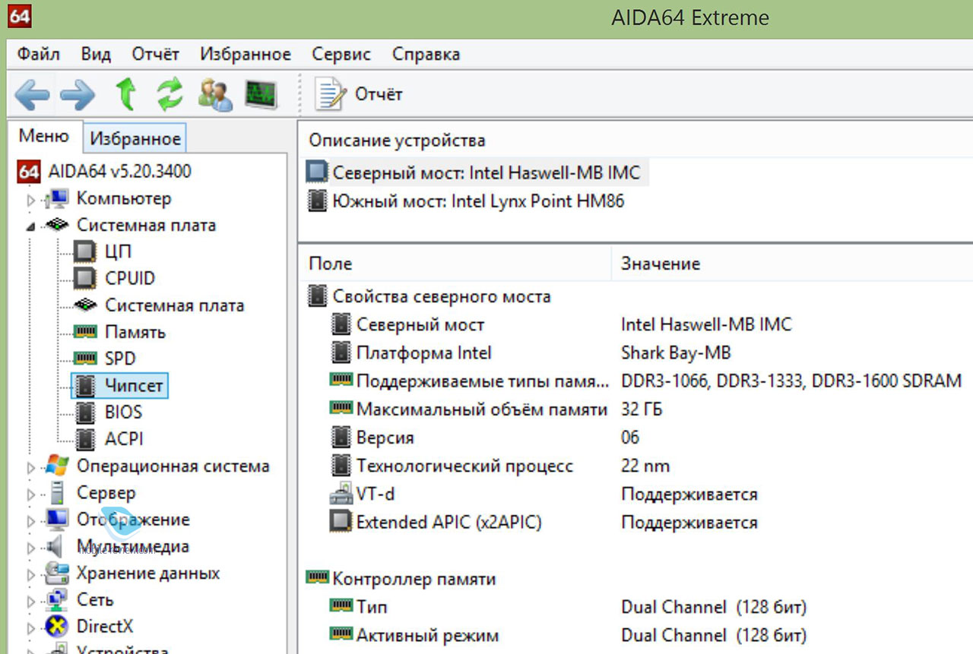Expand the Сеть tree node

(31, 602)
